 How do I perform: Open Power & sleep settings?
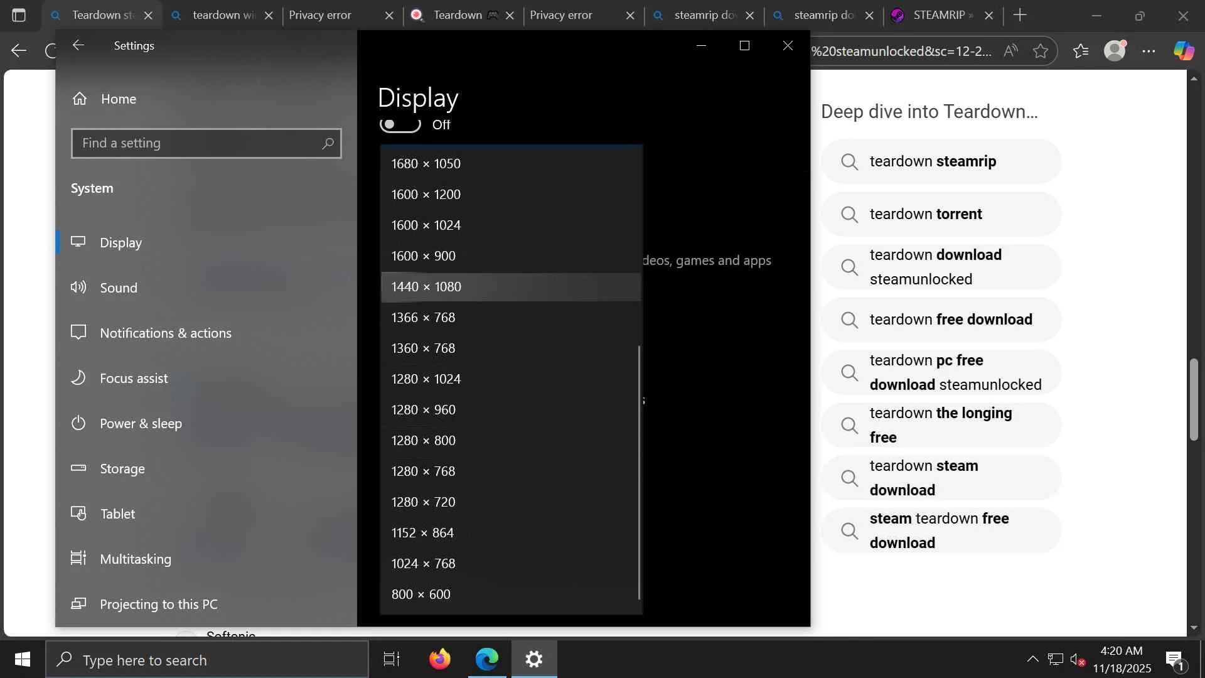(141, 424)
